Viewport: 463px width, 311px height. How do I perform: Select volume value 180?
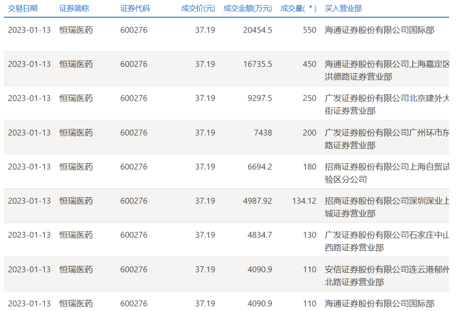pos(310,167)
